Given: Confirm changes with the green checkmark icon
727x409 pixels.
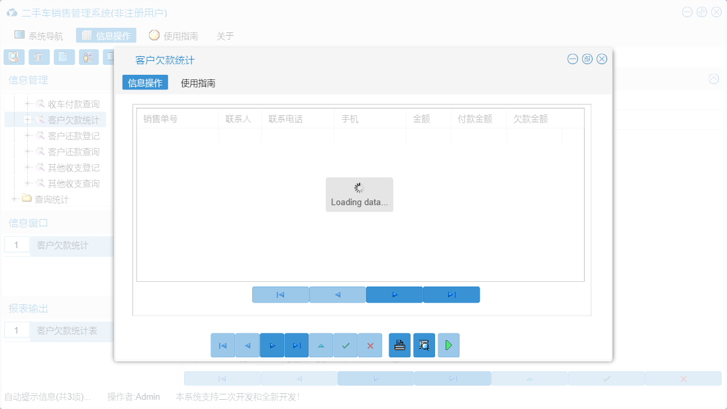Looking at the screenshot, I should coord(346,345).
